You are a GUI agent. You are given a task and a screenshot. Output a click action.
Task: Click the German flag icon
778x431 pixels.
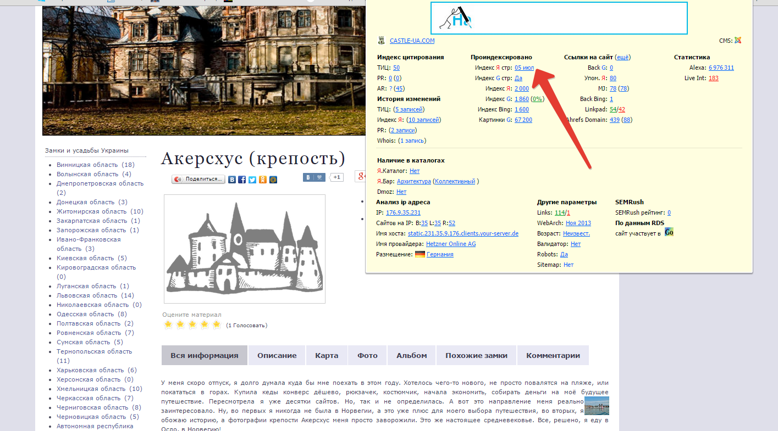coord(420,254)
